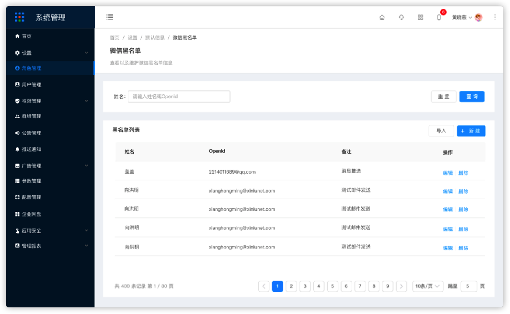Open the four-square apps grid icon
Screen dimensions: 510x314
point(420,17)
